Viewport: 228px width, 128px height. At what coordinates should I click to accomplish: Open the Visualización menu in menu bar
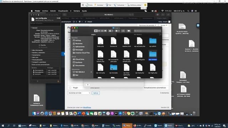pyautogui.click(x=63, y=11)
